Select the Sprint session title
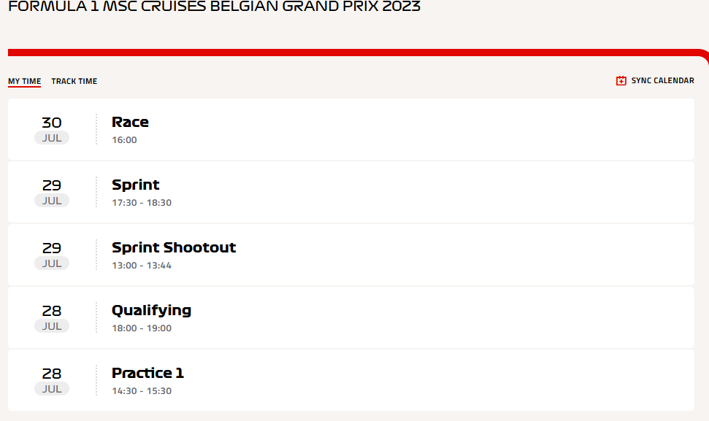The image size is (709, 421). pos(136,185)
